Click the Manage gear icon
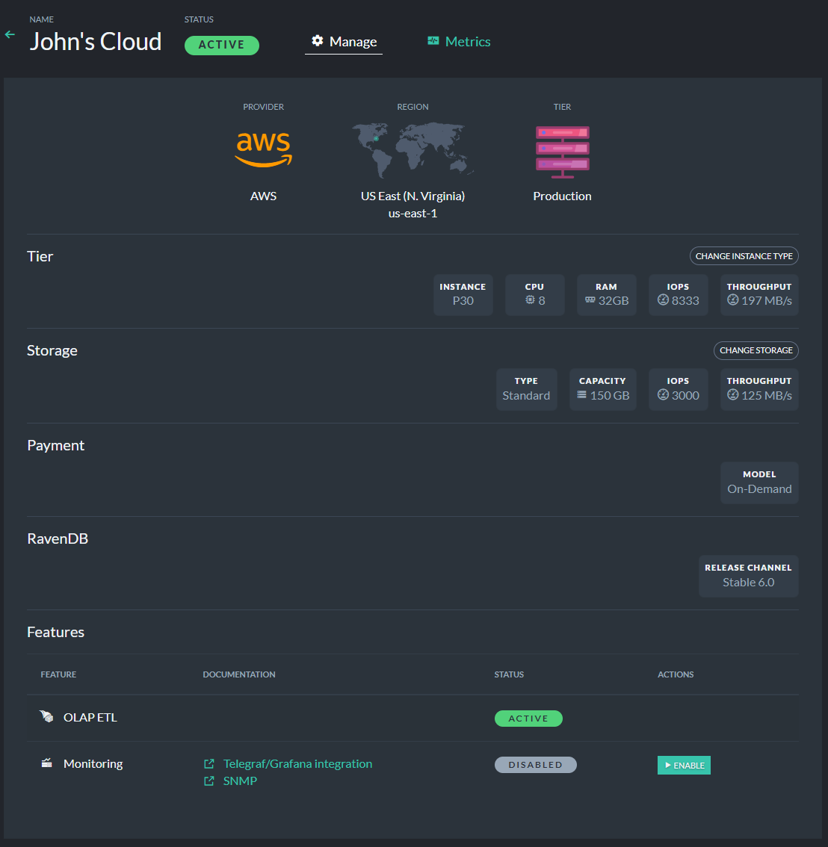Image resolution: width=828 pixels, height=847 pixels. [x=318, y=40]
